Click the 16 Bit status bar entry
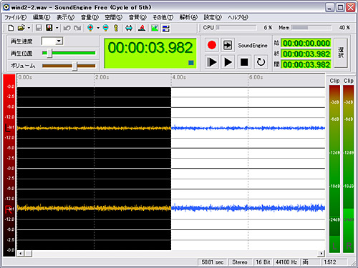358x268 pixels. pyautogui.click(x=263, y=262)
